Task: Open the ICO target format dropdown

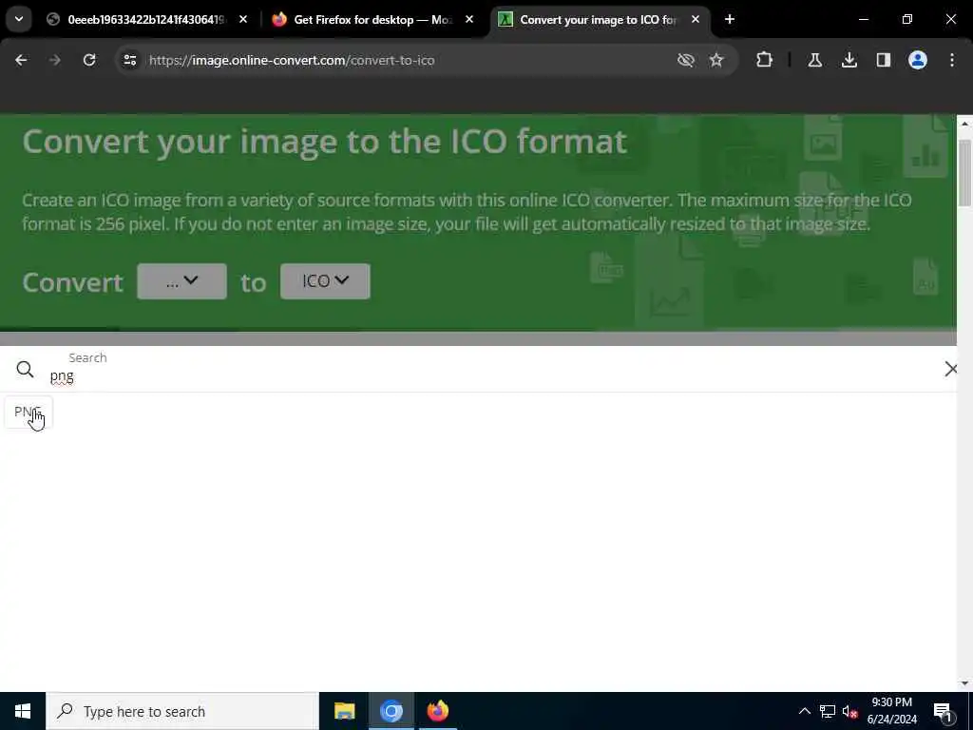Action: tap(325, 281)
